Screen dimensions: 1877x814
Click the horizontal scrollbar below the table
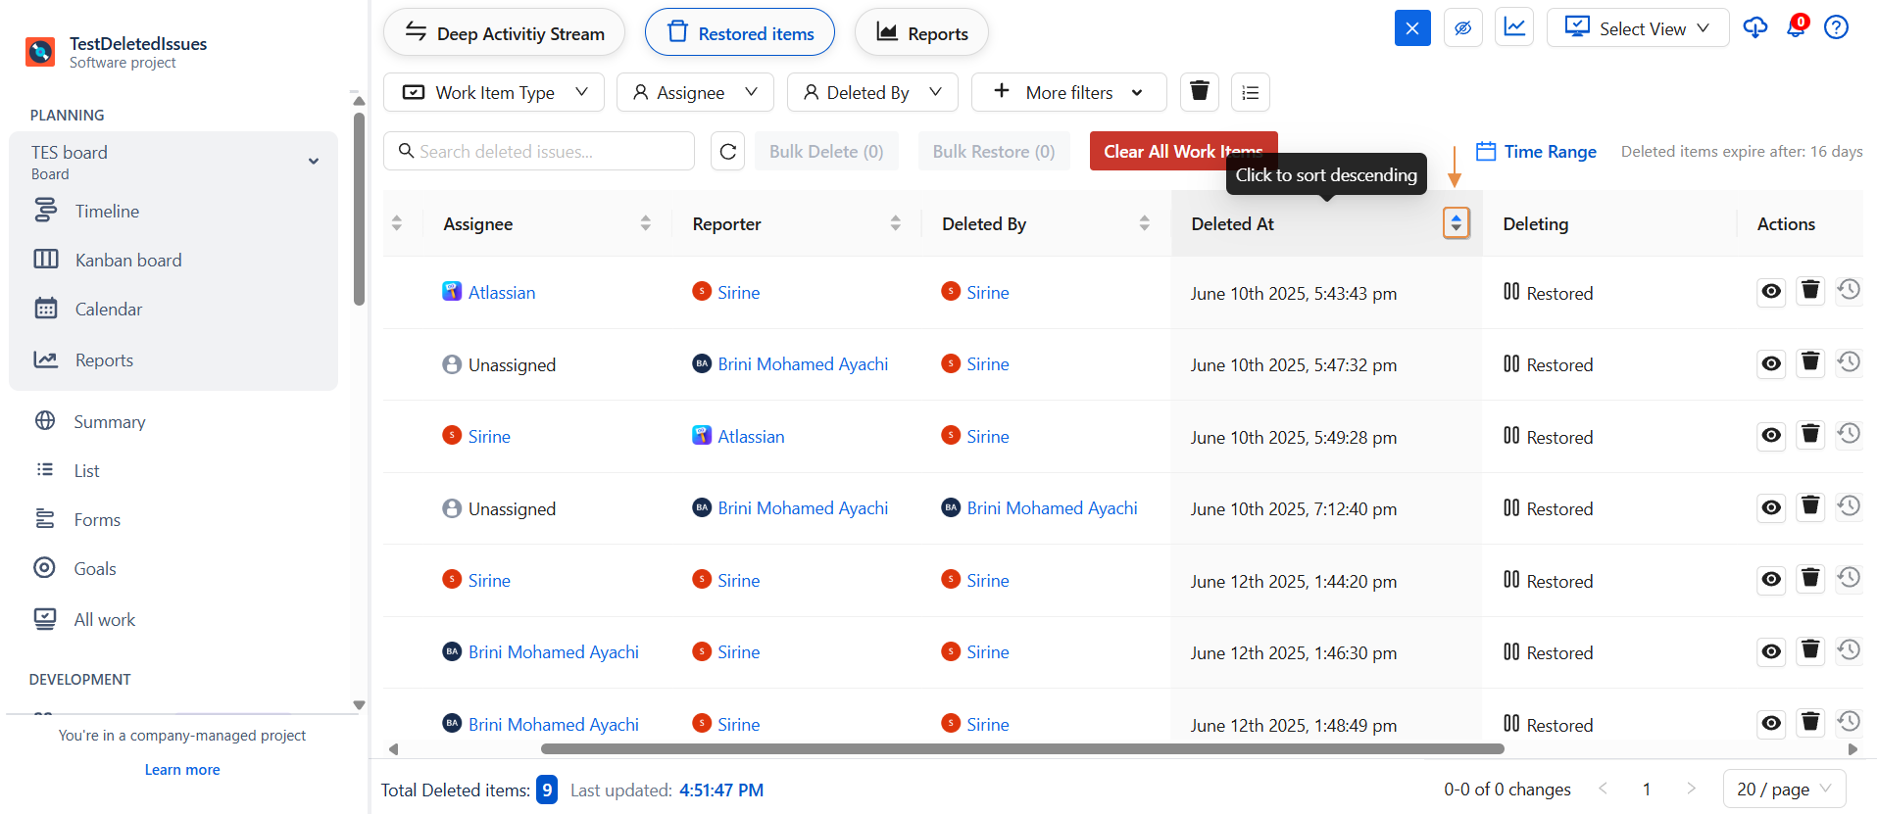pos(1021,749)
